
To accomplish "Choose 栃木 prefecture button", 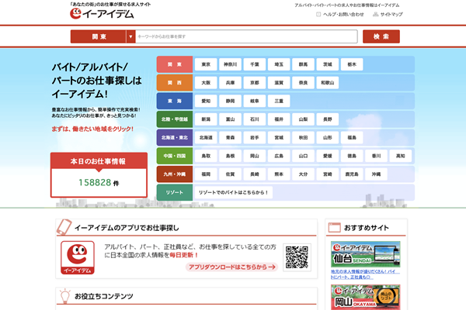I will (x=352, y=64).
